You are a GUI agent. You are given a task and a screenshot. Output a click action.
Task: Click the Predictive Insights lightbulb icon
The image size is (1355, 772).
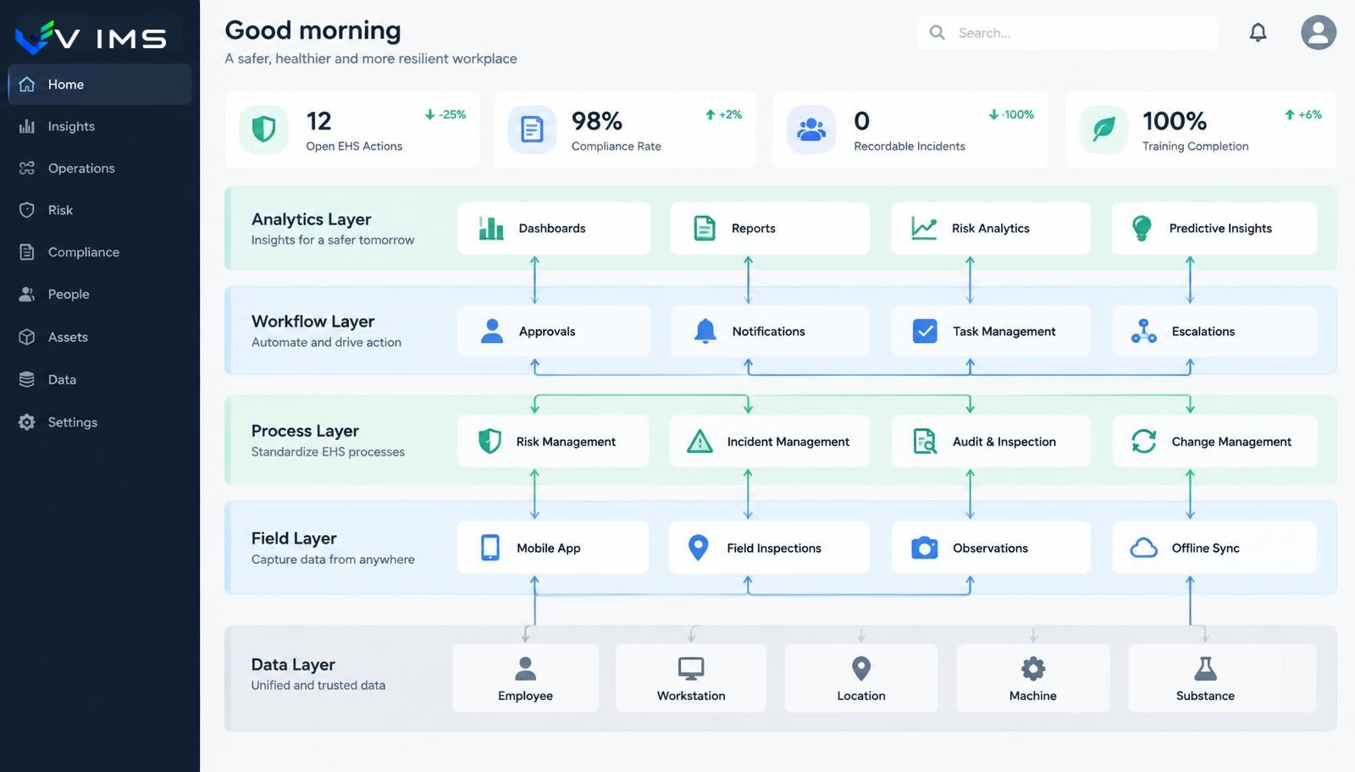point(1142,228)
